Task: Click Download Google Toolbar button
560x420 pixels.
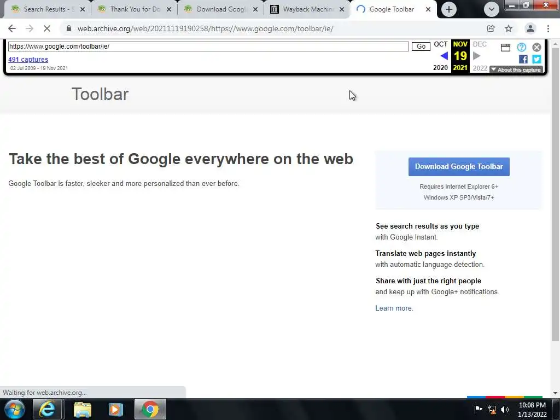Action: pos(459,167)
